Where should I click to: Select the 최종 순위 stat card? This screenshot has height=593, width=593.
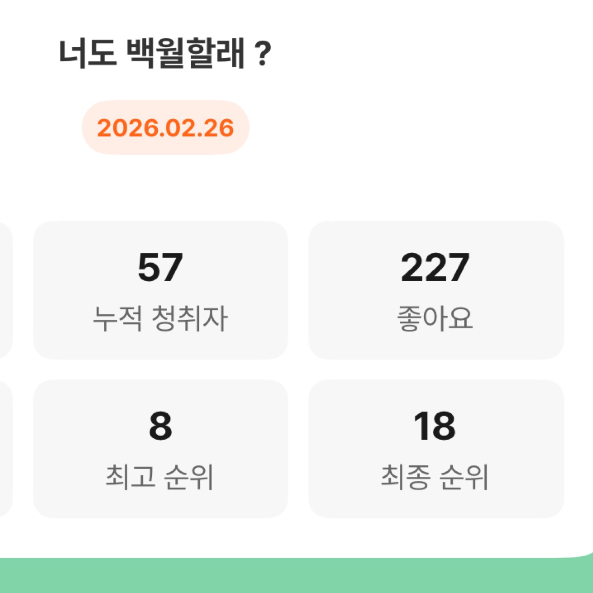coord(436,448)
